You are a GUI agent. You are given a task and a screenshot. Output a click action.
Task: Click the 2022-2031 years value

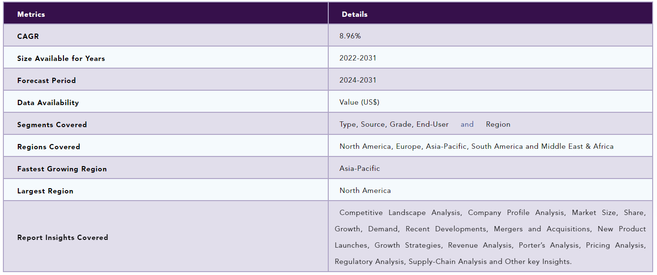point(358,58)
